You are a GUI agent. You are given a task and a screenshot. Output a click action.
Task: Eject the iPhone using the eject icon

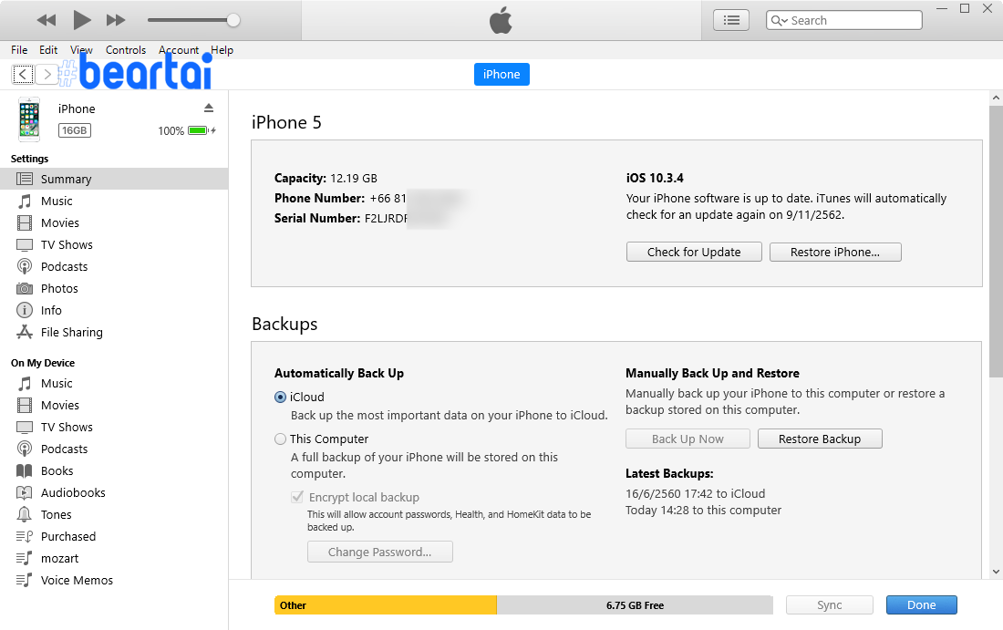(209, 108)
